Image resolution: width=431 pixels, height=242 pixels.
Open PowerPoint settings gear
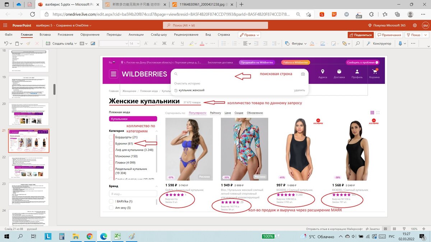tap(415, 25)
